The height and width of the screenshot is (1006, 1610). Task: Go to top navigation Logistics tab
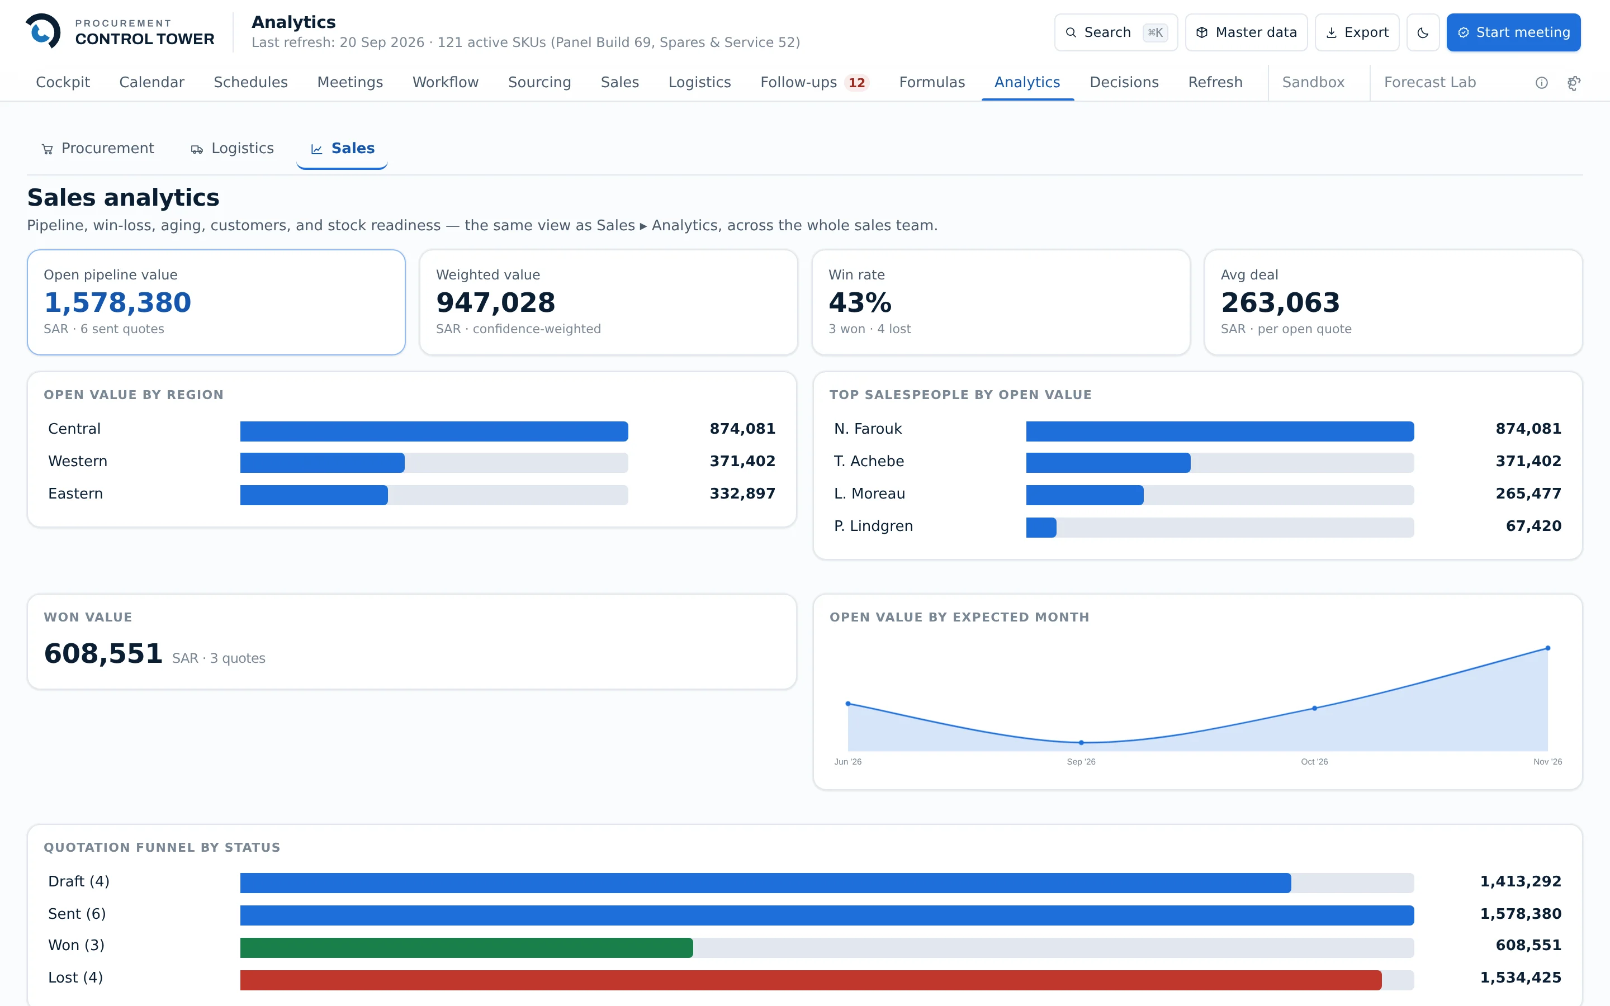(x=699, y=83)
